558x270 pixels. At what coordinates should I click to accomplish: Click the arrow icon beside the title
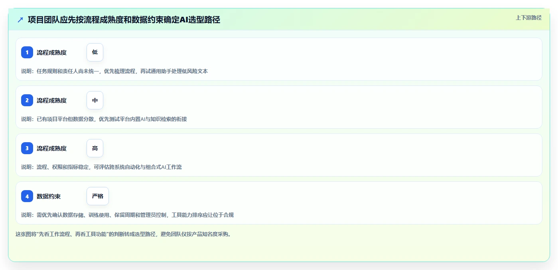point(20,20)
